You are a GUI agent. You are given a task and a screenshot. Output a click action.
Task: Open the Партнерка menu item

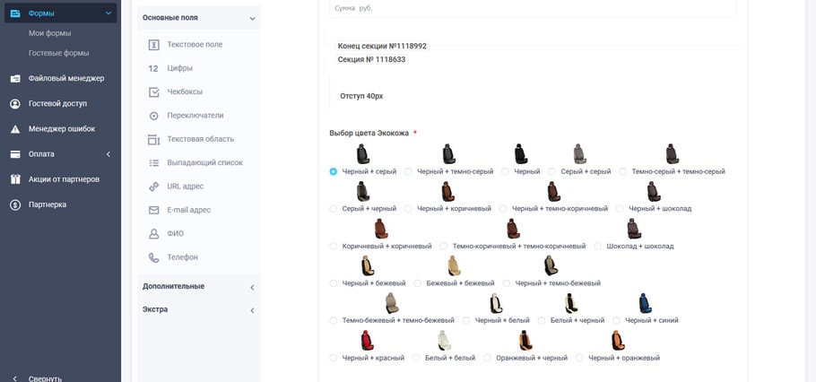(x=47, y=204)
